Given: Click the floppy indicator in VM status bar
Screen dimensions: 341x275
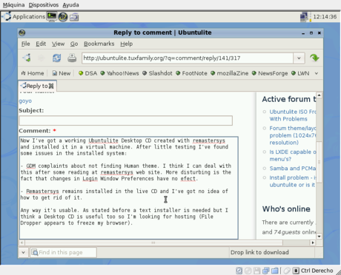Looking at the screenshot, I should click(x=257, y=271).
